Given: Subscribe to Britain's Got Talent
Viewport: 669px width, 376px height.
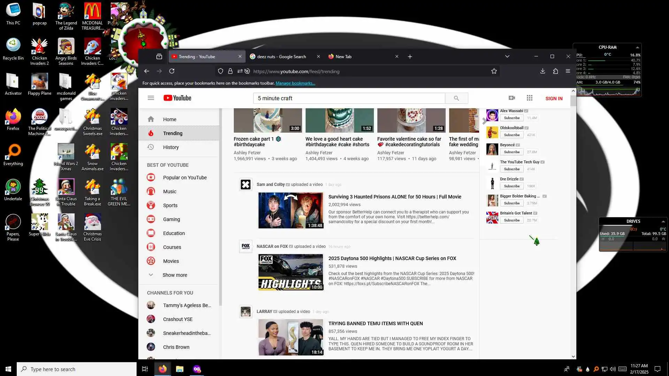Looking at the screenshot, I should [512, 220].
